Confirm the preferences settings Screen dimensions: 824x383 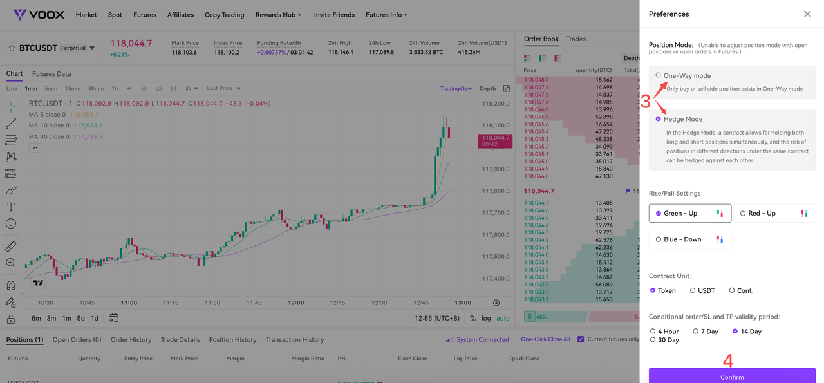coord(732,376)
